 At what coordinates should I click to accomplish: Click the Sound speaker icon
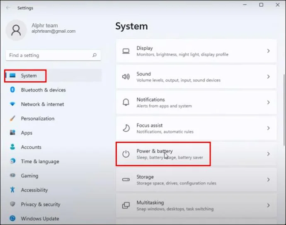click(x=126, y=77)
